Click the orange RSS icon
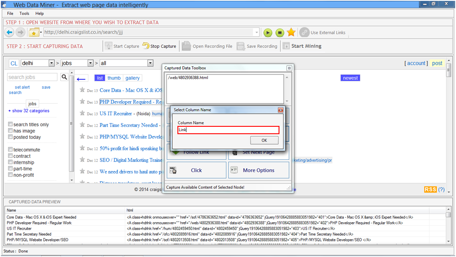 pyautogui.click(x=430, y=189)
